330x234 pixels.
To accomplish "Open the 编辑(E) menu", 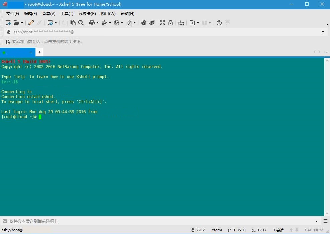I will point(30,14).
